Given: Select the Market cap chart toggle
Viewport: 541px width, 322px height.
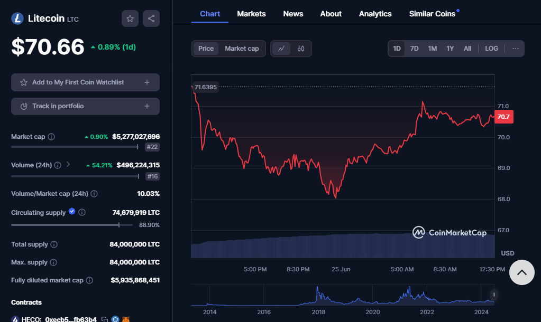Looking at the screenshot, I should (242, 49).
